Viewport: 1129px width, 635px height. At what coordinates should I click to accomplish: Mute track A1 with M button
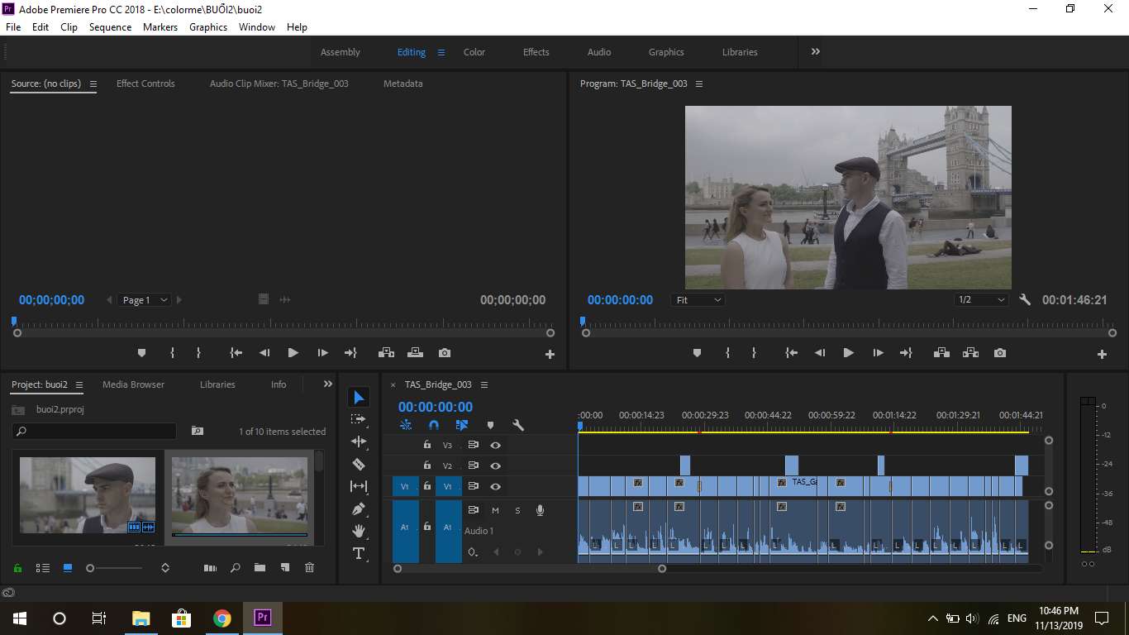point(495,510)
